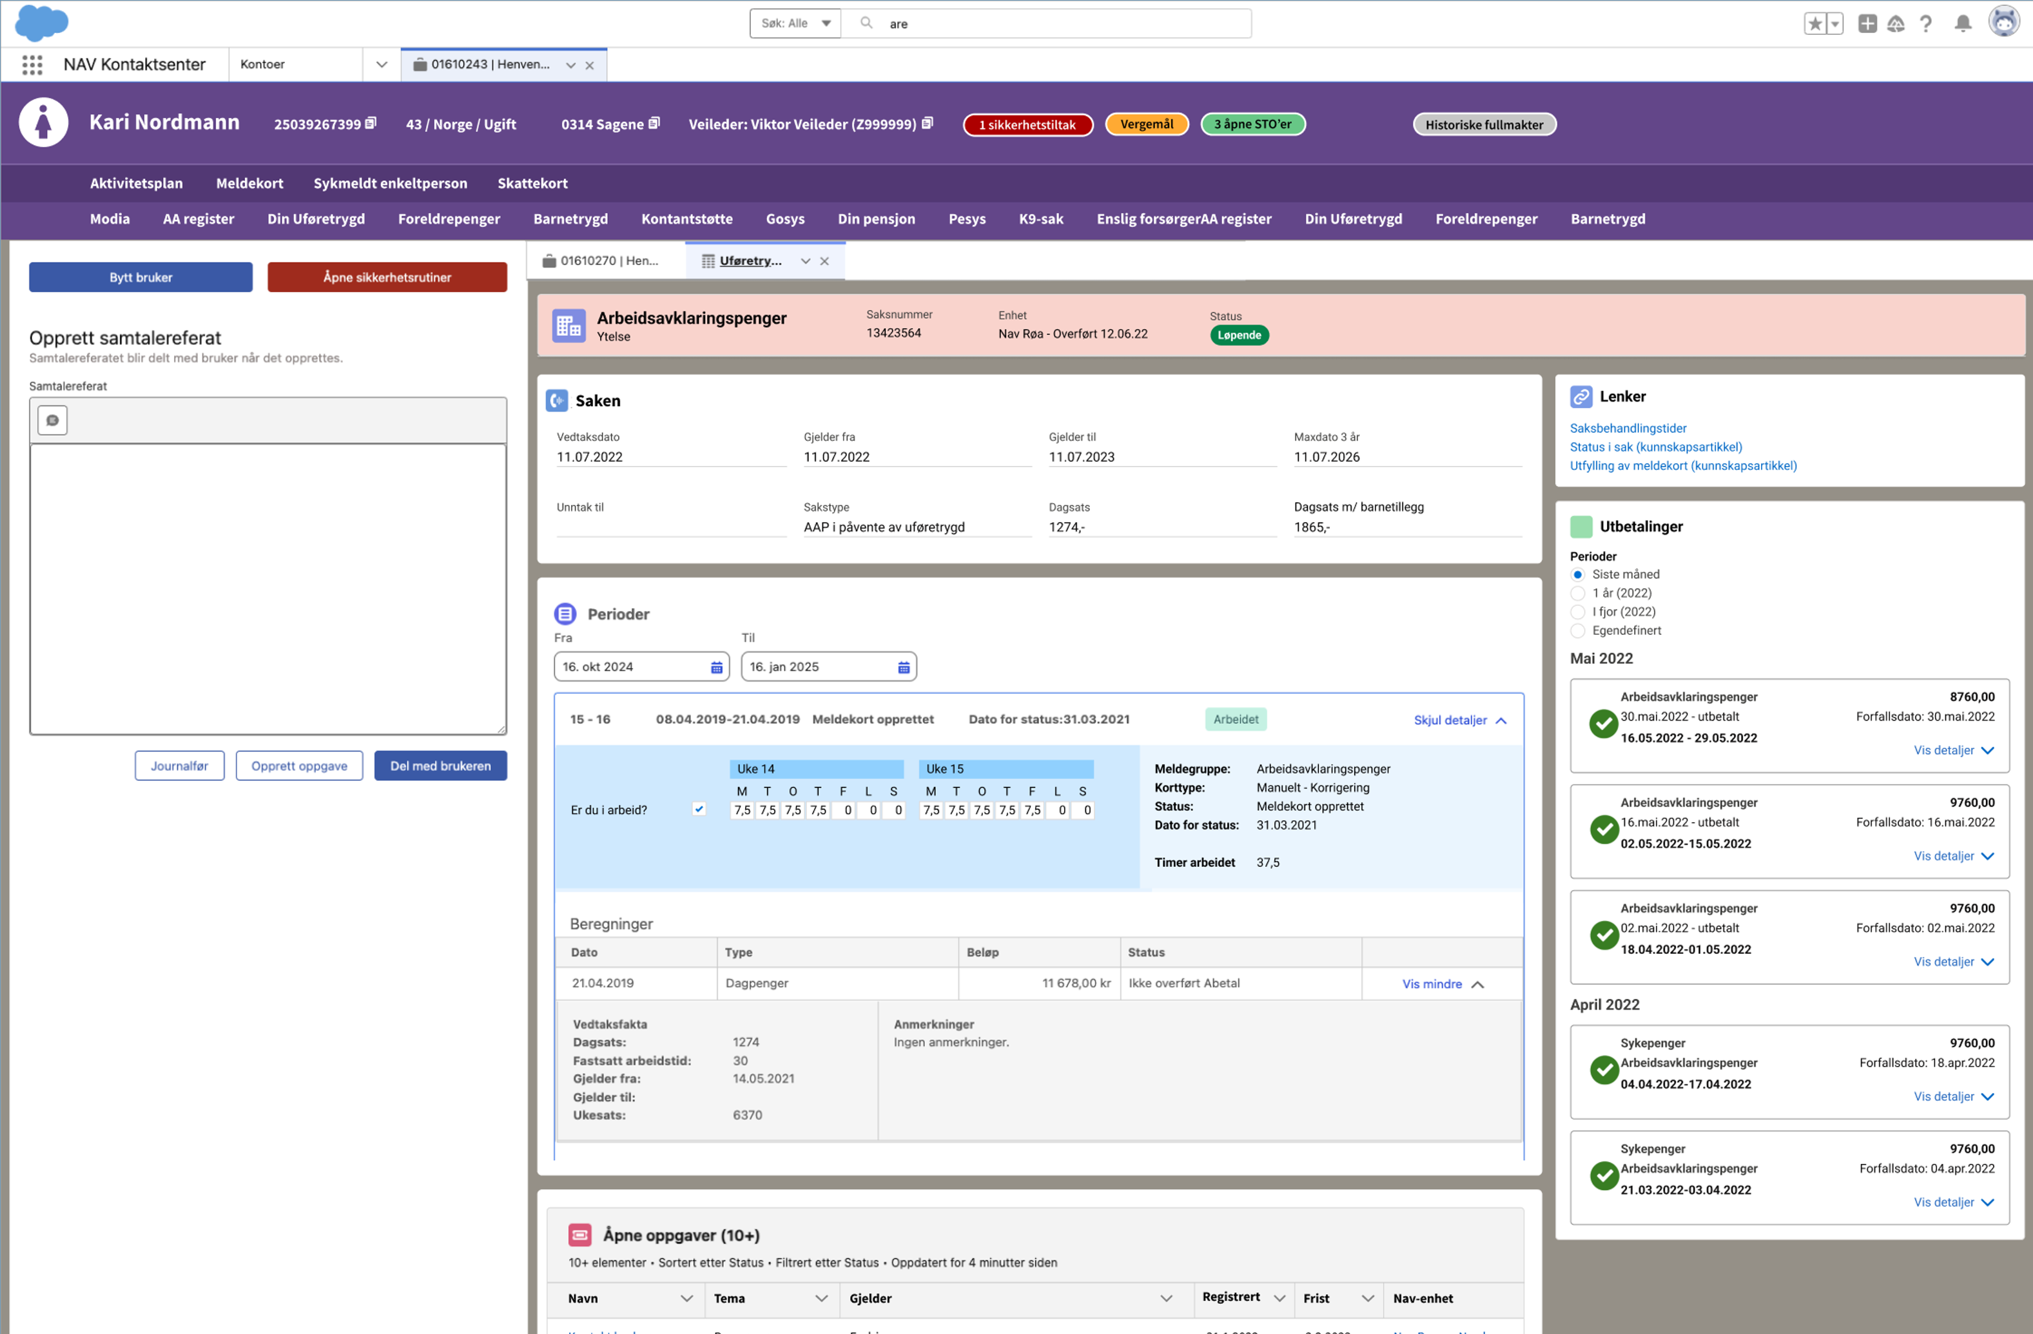2033x1334 pixels.
Task: Open the Søk: Alle search scope dropdown
Action: click(x=795, y=24)
